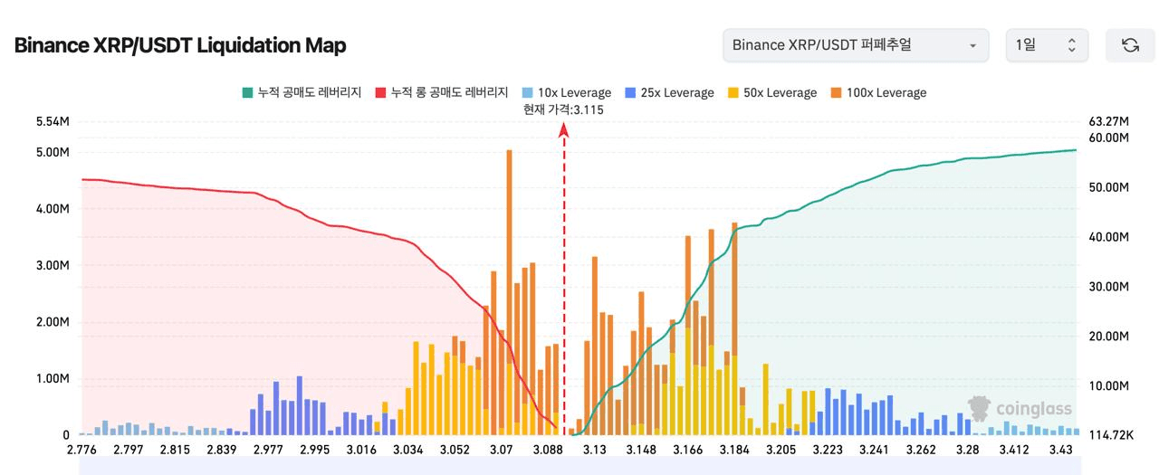1159x475 pixels.
Task: Click the green 누적 공매도 color swatch
Action: [247, 92]
